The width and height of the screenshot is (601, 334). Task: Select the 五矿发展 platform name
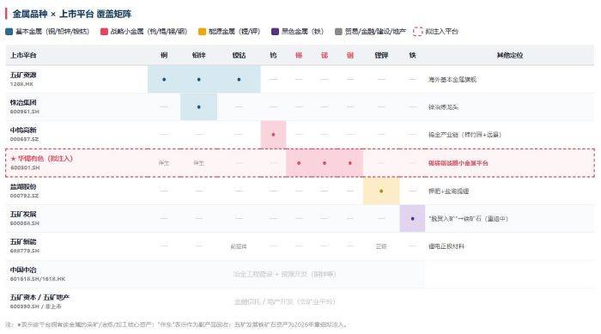click(x=23, y=214)
